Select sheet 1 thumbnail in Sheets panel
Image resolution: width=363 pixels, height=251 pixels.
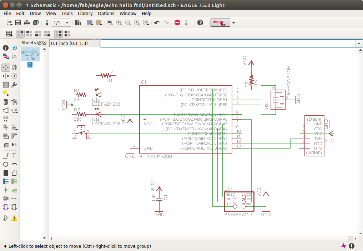pos(30,54)
